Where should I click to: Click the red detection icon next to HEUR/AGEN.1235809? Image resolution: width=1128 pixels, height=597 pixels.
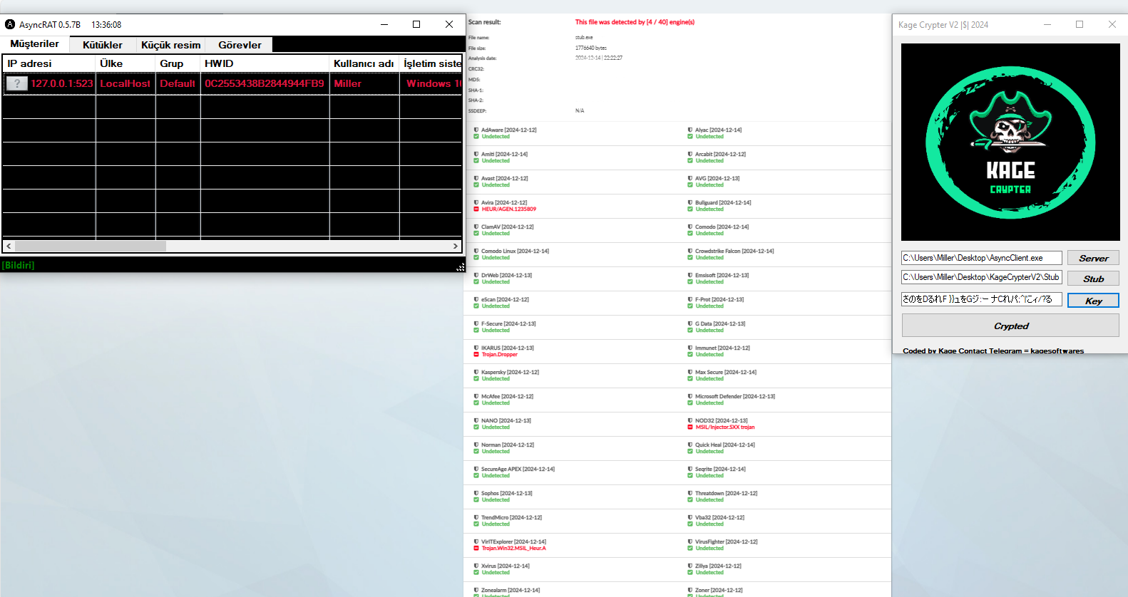pos(476,209)
